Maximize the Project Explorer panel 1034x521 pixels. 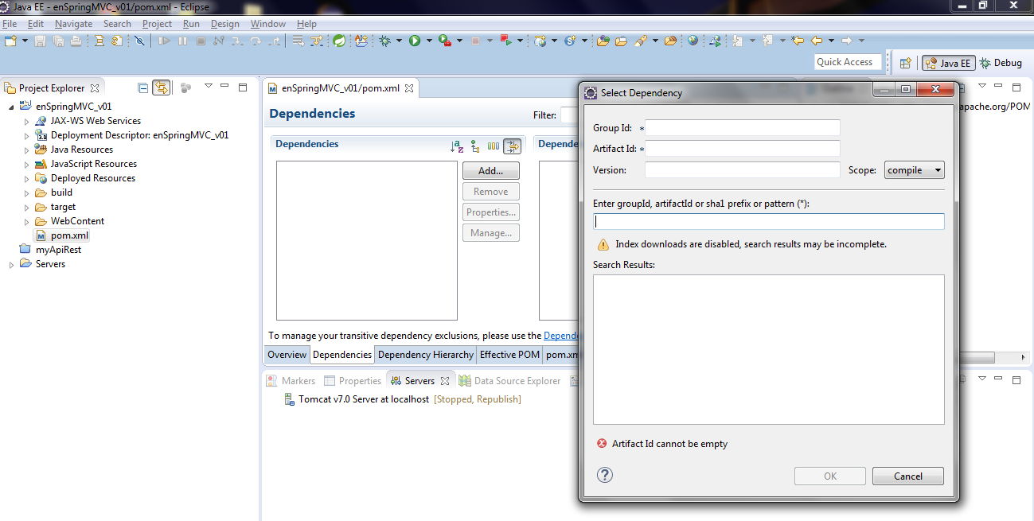tap(242, 86)
